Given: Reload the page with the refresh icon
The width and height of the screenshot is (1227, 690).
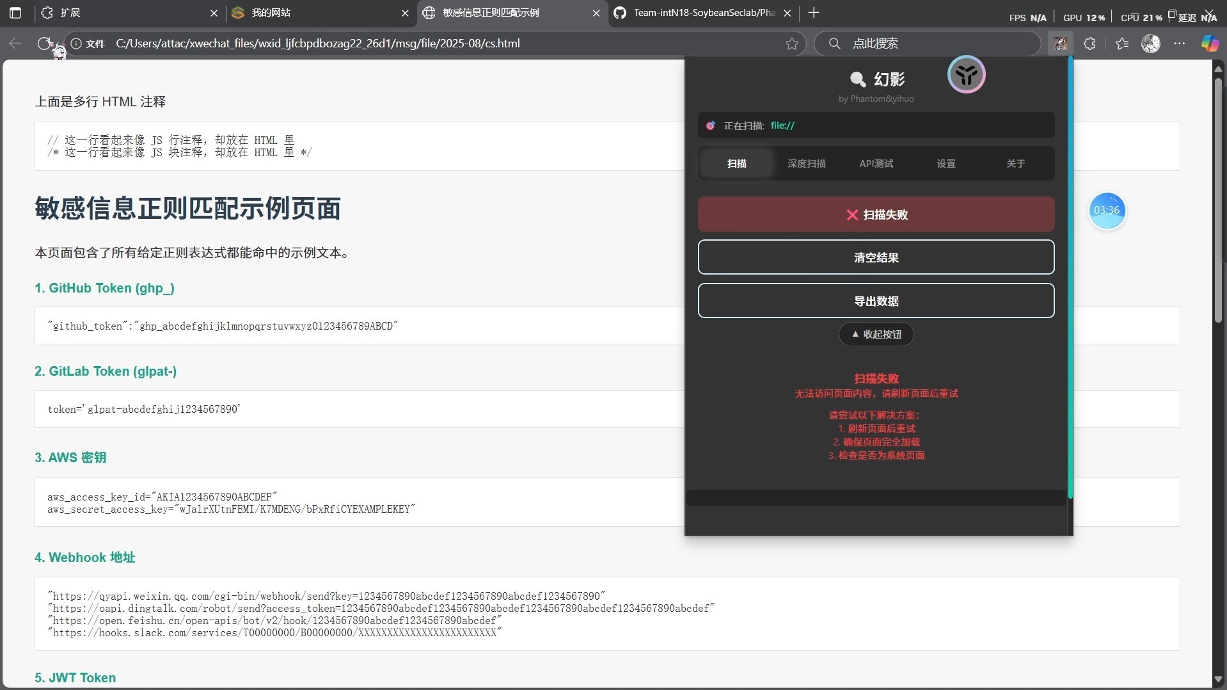Looking at the screenshot, I should 44,44.
